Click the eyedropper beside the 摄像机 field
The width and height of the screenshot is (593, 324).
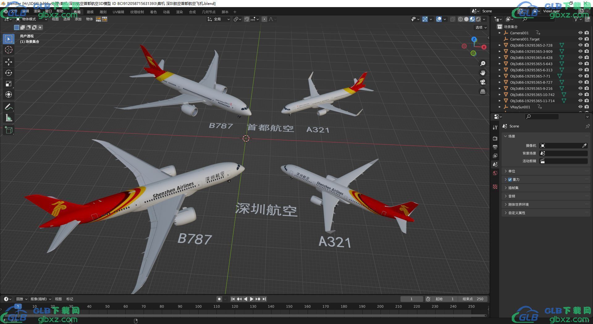point(584,146)
